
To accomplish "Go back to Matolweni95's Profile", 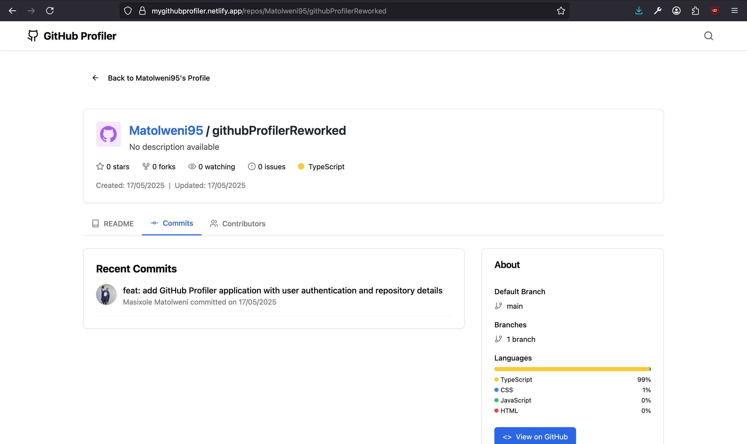I will (151, 78).
